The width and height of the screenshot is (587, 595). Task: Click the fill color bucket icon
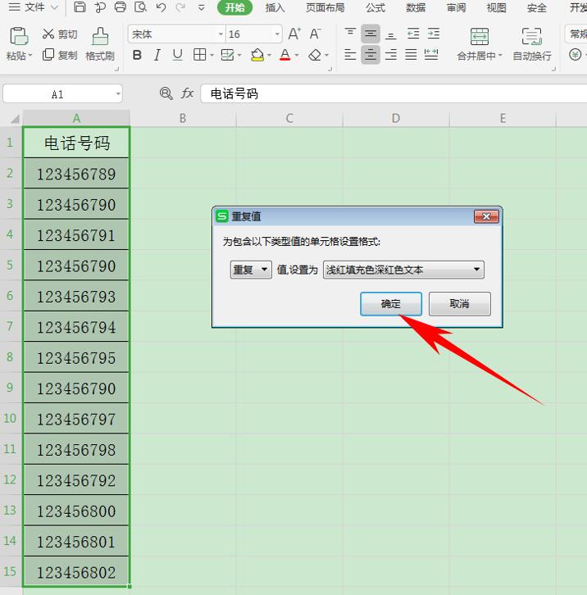click(257, 55)
